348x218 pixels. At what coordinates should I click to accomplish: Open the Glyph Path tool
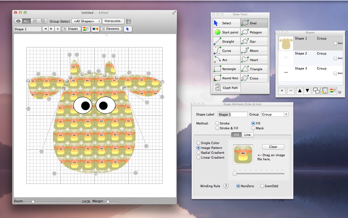tap(227, 88)
